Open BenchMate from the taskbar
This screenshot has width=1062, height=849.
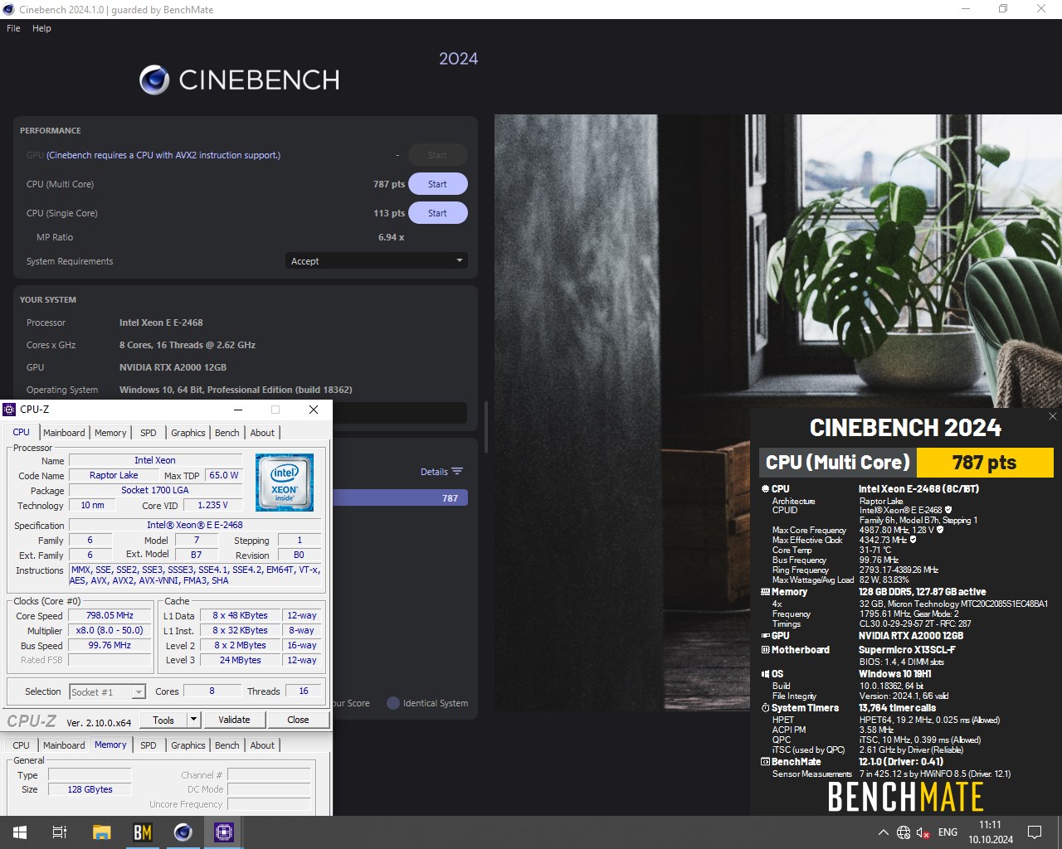(143, 832)
